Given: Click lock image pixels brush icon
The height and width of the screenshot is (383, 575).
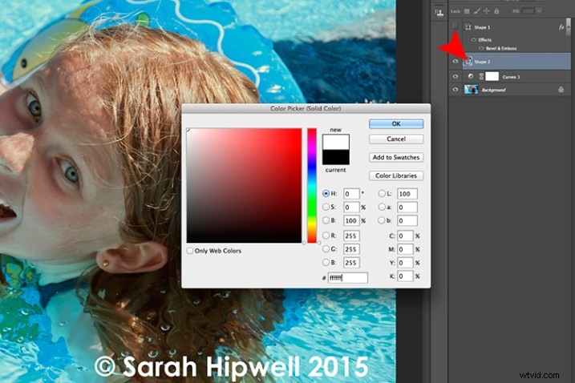Looking at the screenshot, I should click(x=476, y=11).
